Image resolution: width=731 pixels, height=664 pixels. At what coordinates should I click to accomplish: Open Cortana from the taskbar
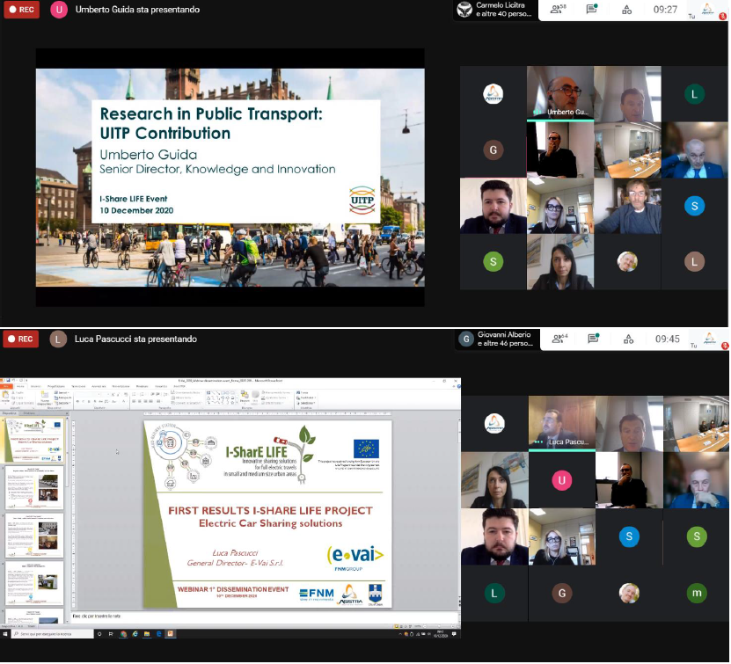tap(99, 634)
